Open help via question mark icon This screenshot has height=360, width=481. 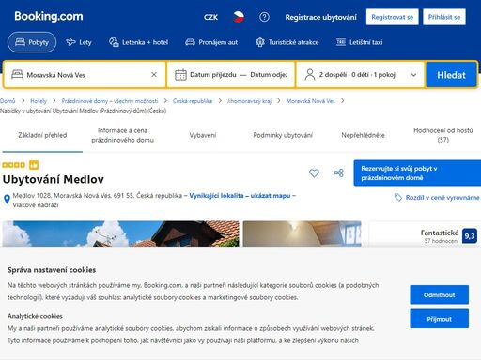click(x=264, y=17)
